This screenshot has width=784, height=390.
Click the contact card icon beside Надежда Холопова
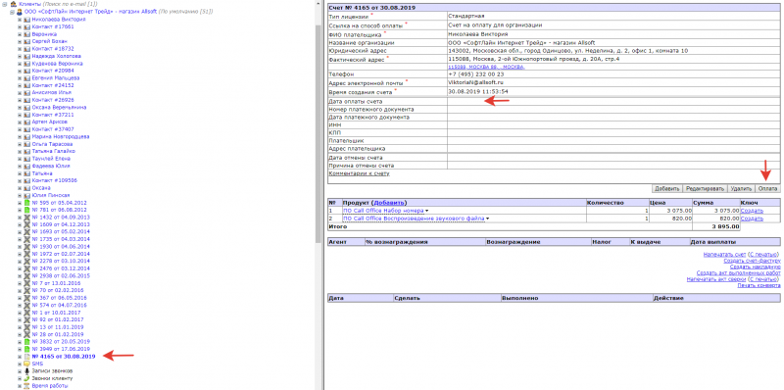27,57
